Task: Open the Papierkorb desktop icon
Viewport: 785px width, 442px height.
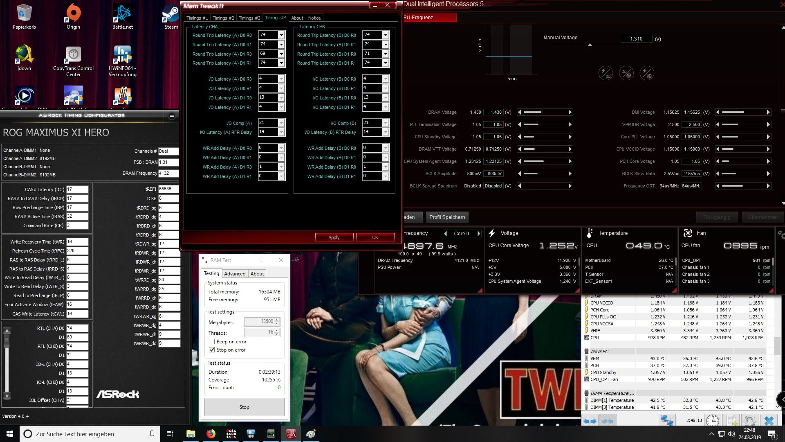Action: [24, 16]
